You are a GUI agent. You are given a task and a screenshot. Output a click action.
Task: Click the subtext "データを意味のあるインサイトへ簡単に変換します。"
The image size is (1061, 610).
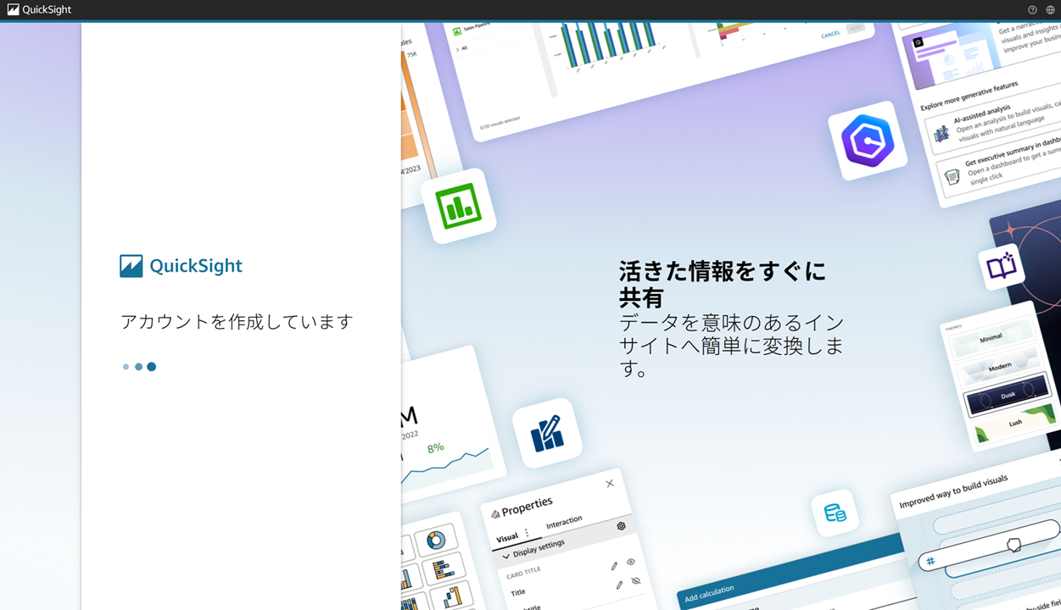732,346
